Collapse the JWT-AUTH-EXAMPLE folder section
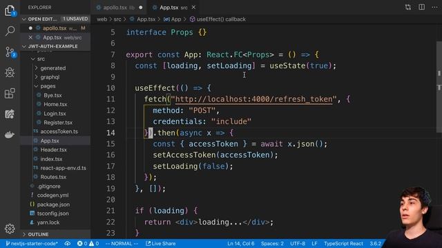The image size is (442, 248). coord(56,46)
